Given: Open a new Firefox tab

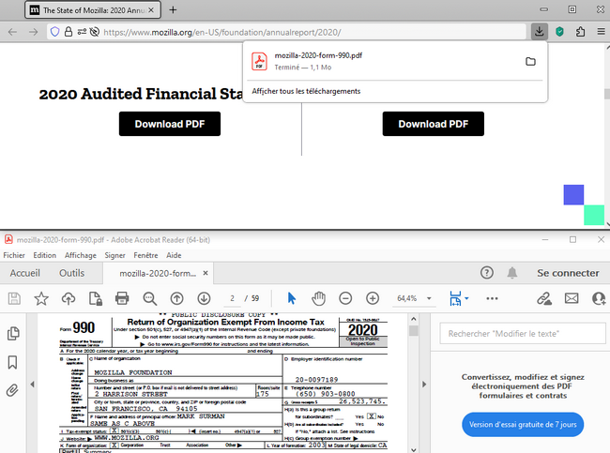Looking at the screenshot, I should (173, 10).
